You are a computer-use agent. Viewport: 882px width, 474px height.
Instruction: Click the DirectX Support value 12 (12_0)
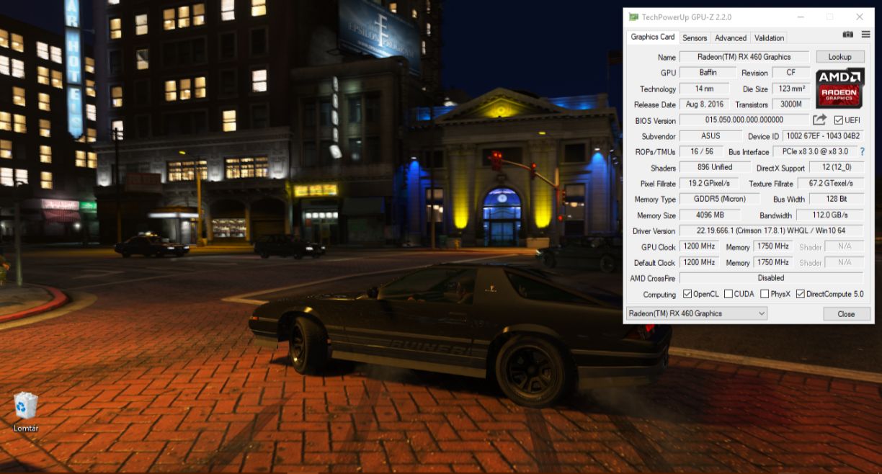point(836,167)
